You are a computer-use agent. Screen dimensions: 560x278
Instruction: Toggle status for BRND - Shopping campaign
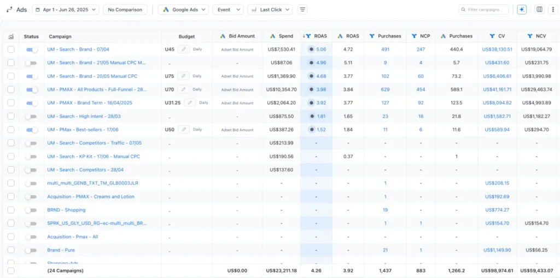31,210
